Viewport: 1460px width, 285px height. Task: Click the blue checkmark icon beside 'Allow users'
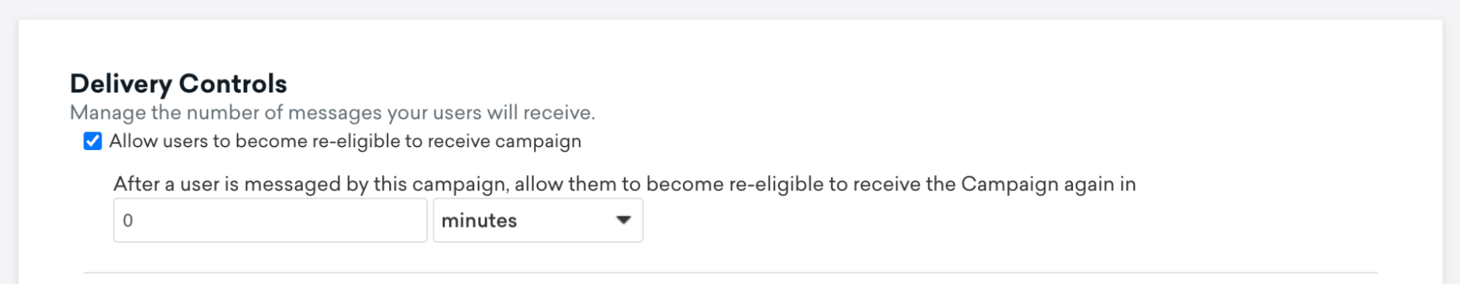[93, 141]
